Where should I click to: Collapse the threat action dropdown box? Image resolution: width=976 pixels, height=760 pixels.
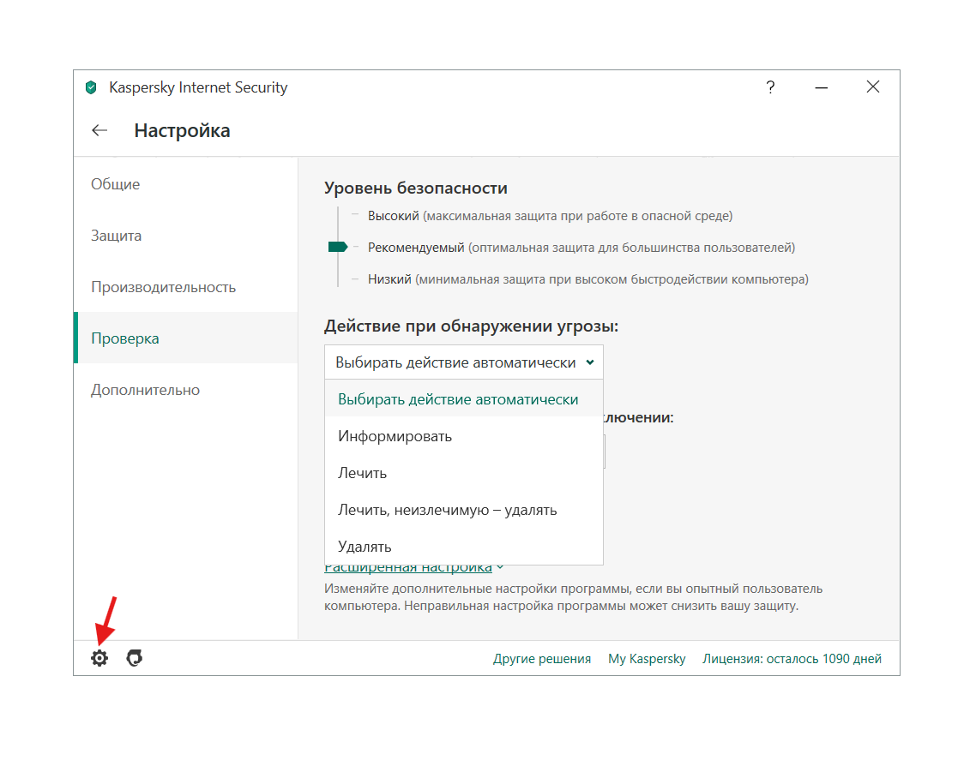[464, 362]
